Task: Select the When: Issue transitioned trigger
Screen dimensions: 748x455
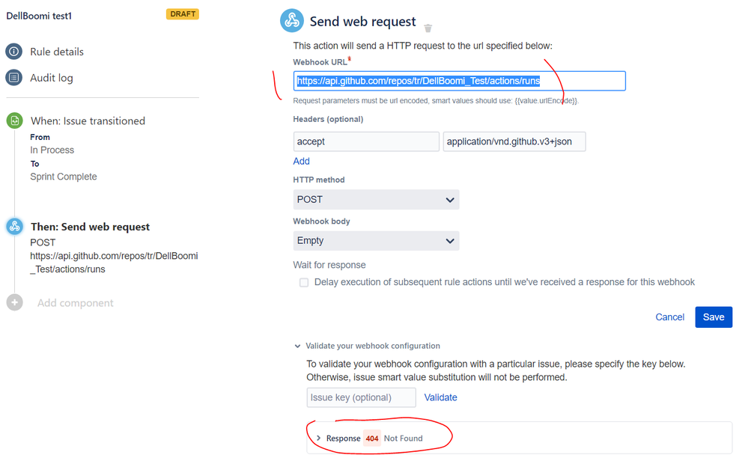Action: [x=88, y=120]
